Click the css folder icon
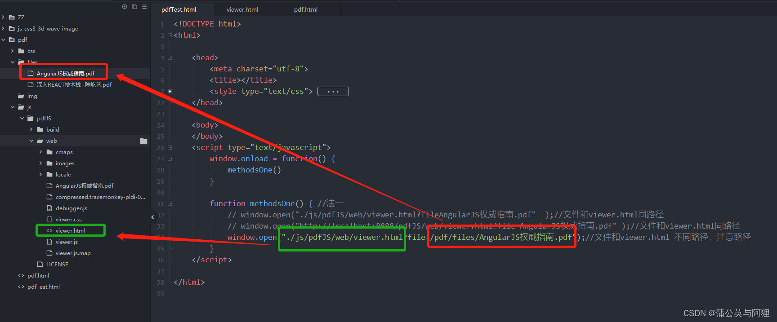 click(x=21, y=51)
